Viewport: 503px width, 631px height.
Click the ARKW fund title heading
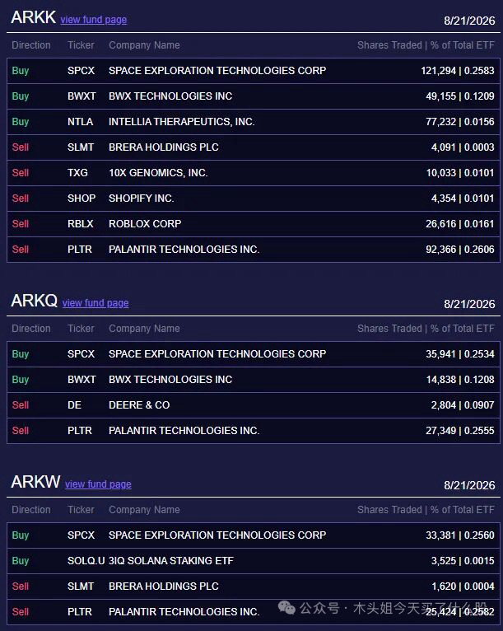pos(35,482)
